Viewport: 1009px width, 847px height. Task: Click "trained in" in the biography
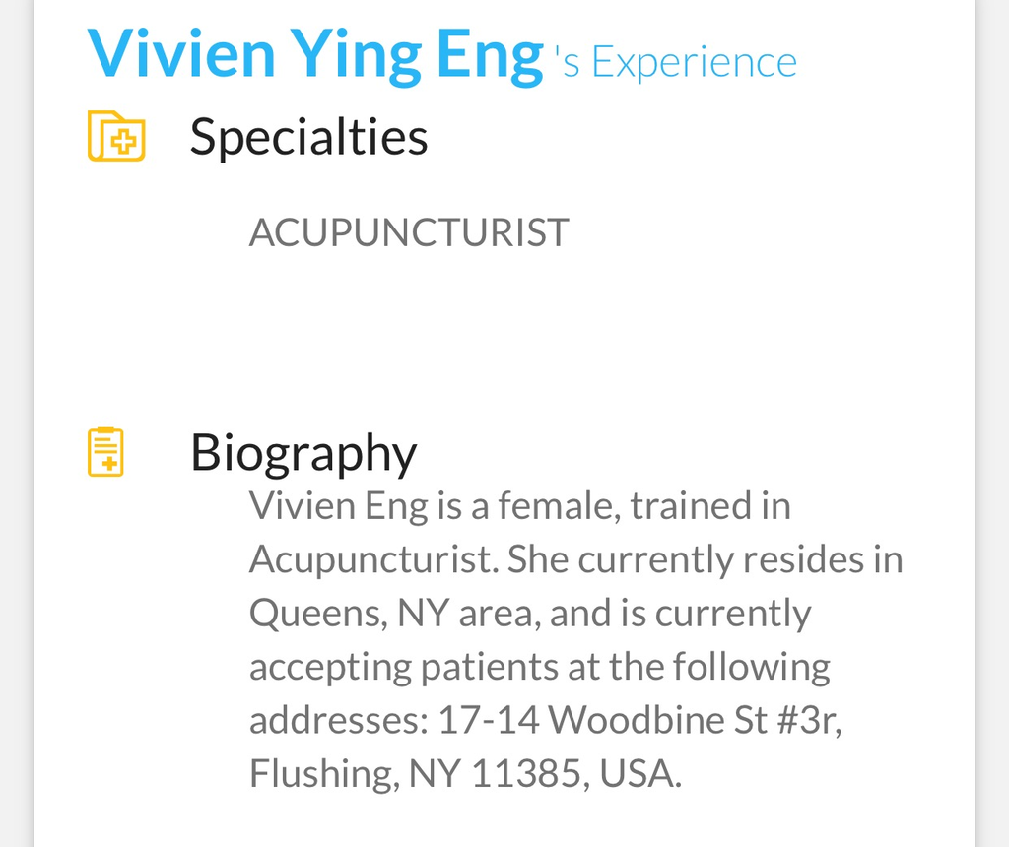(709, 506)
